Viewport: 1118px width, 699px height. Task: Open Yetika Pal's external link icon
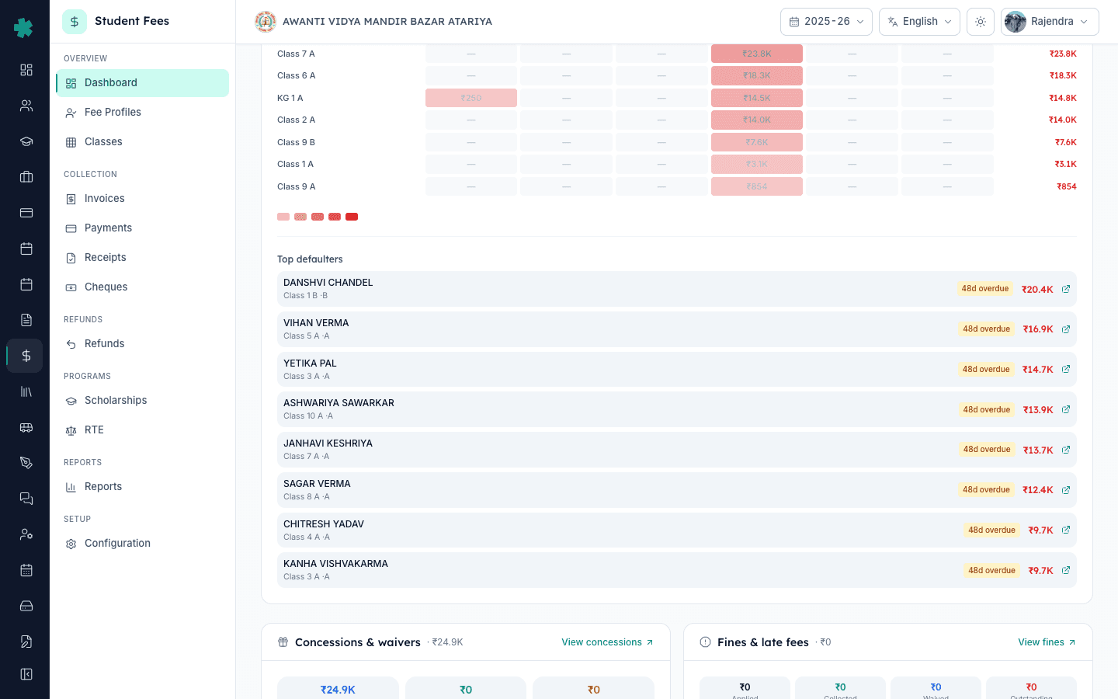click(x=1066, y=369)
